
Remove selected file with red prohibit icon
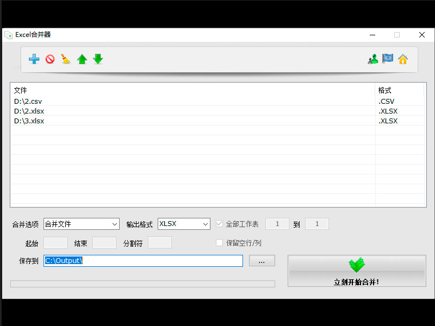point(50,59)
